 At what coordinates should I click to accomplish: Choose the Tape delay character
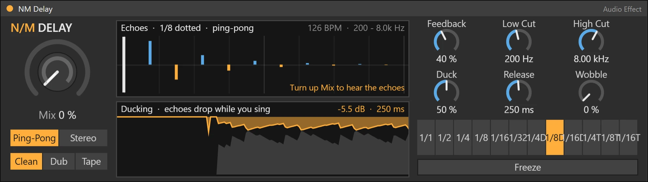(x=91, y=161)
